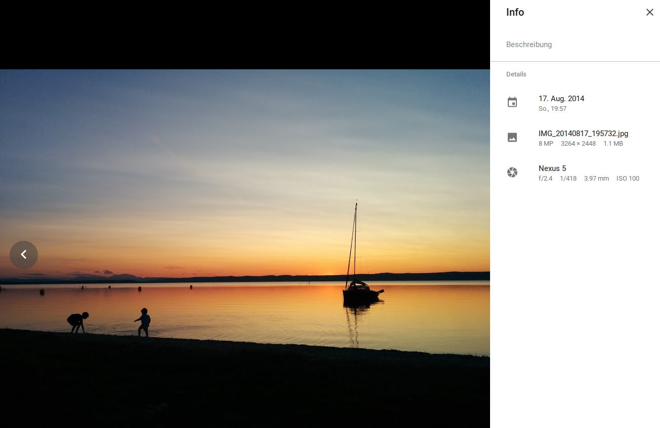Click the 1/418 shutter speed value

click(568, 179)
